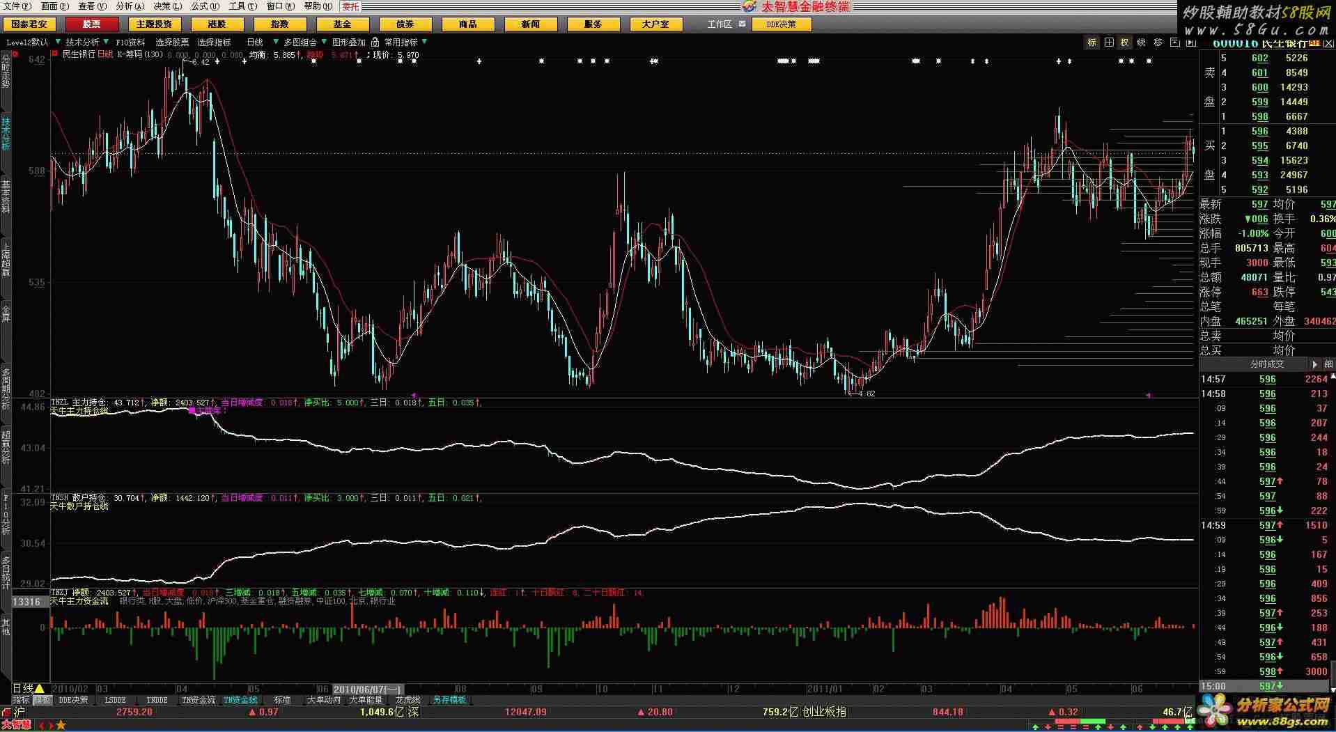Open the 分析(A) menu
This screenshot has height=732, width=1336.
(x=130, y=6)
